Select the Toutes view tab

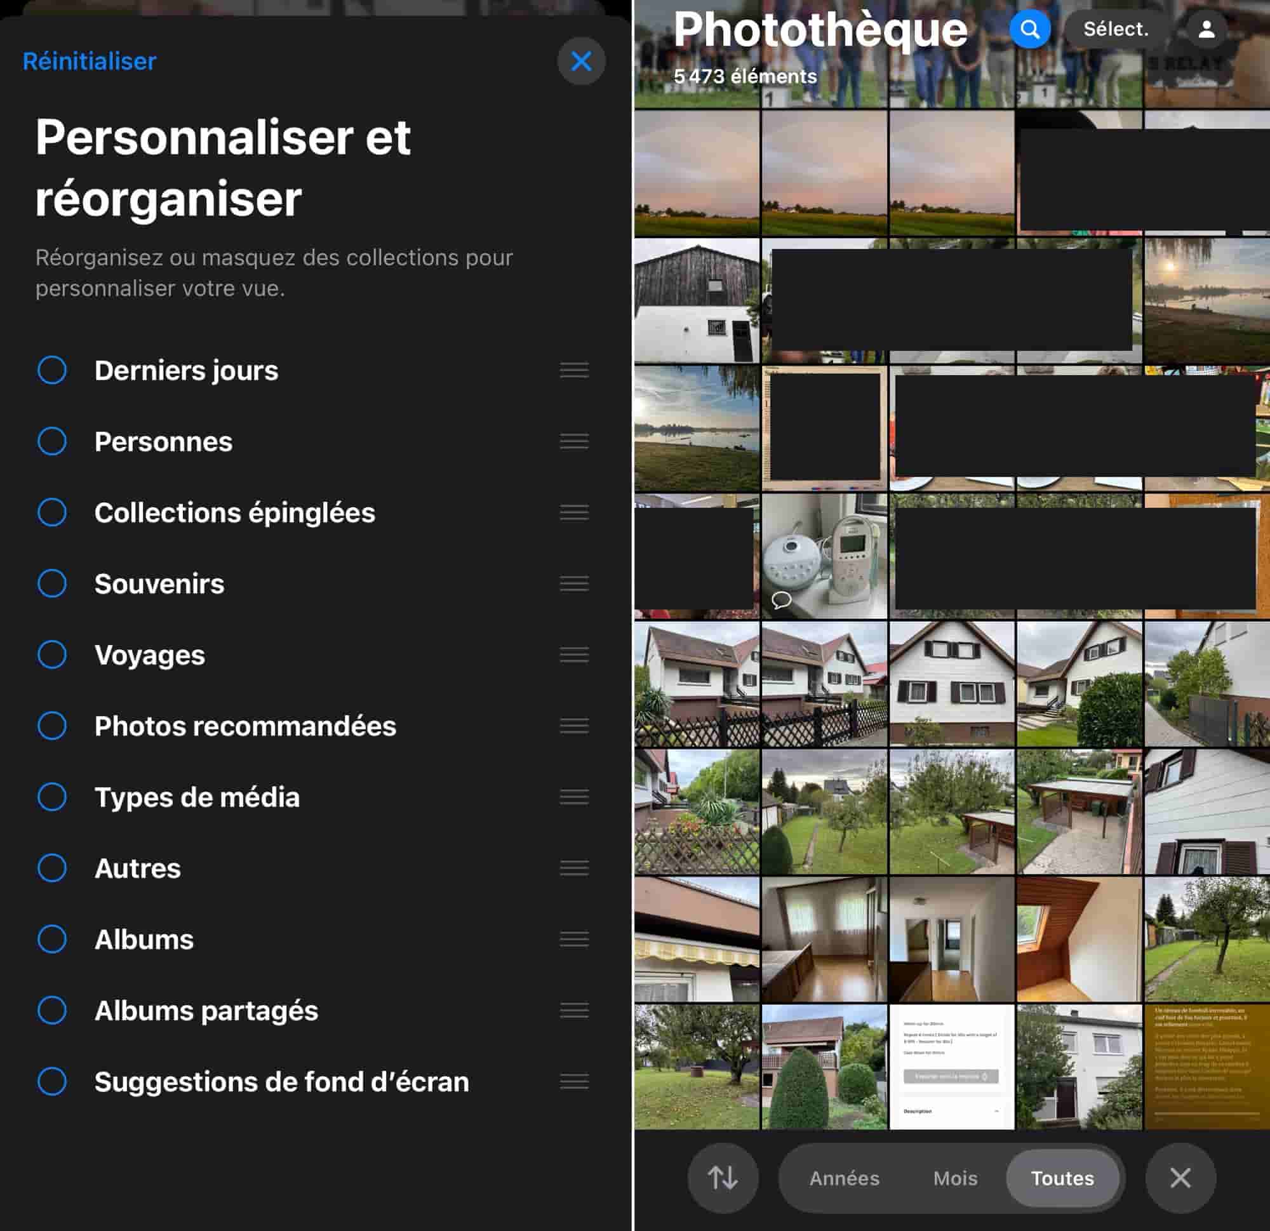click(1062, 1178)
